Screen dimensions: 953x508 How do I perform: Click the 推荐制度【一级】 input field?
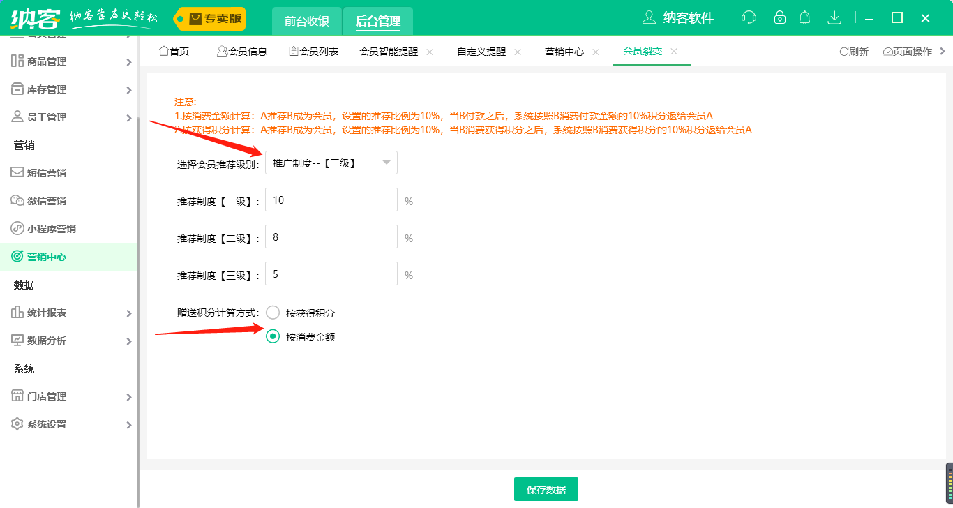(x=331, y=200)
